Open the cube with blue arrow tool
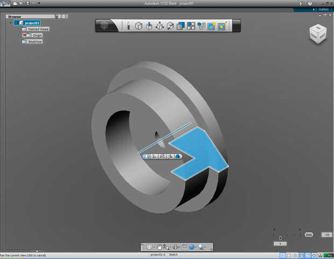334x259 pixels. 170,26
